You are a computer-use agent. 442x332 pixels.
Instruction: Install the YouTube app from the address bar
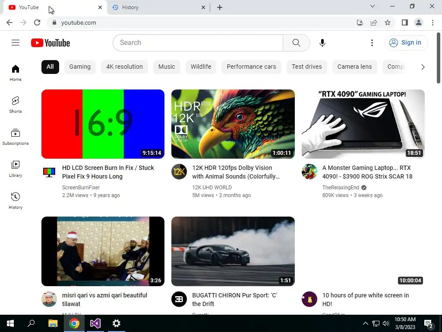click(x=360, y=22)
